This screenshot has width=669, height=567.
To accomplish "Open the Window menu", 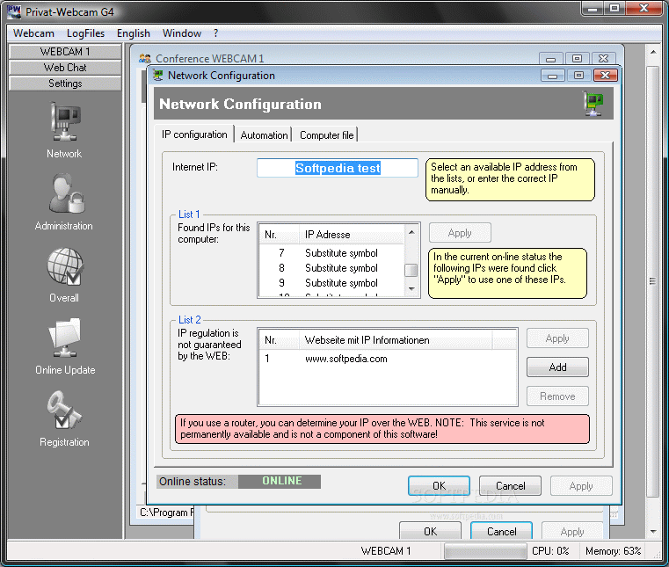I will click(x=182, y=33).
